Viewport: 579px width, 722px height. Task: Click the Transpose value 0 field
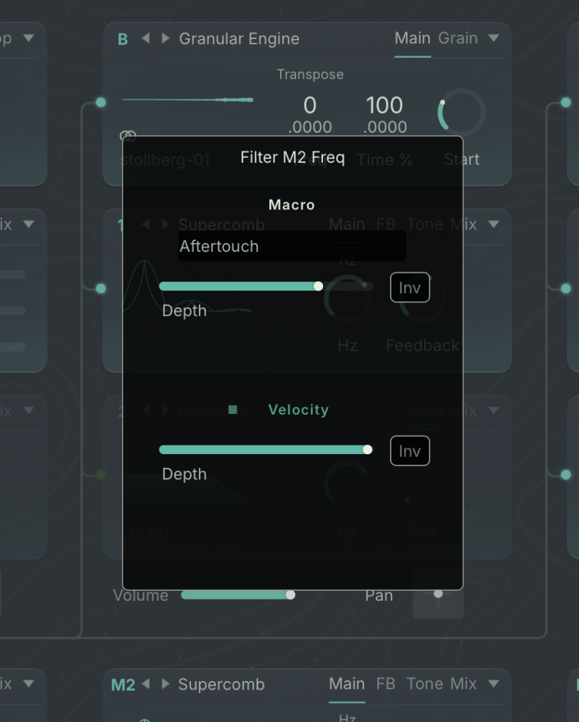(x=310, y=106)
